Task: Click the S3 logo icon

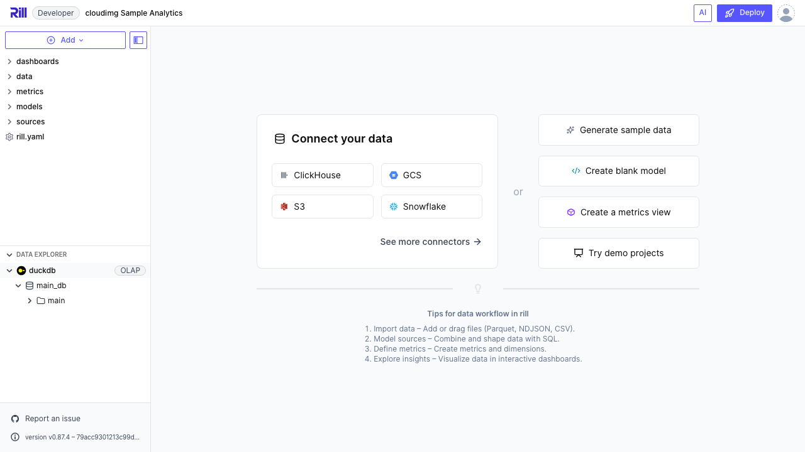Action: pos(284,207)
